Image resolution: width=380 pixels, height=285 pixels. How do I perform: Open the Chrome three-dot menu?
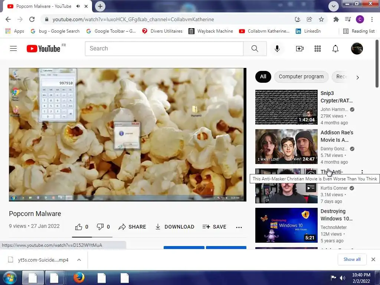pos(372,19)
